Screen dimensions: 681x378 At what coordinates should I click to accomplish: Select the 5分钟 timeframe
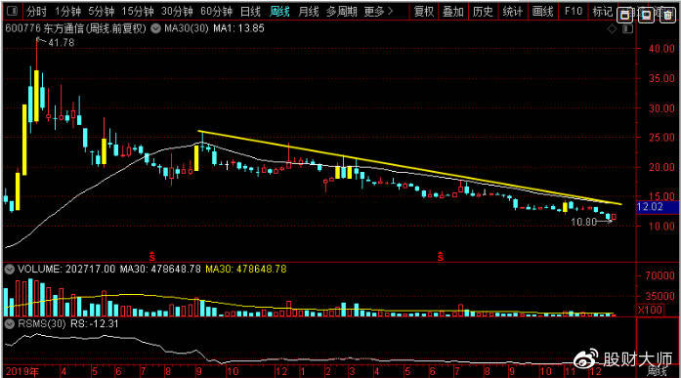[102, 12]
